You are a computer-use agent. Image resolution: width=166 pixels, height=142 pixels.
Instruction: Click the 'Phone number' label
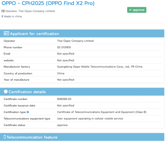point(13,47)
